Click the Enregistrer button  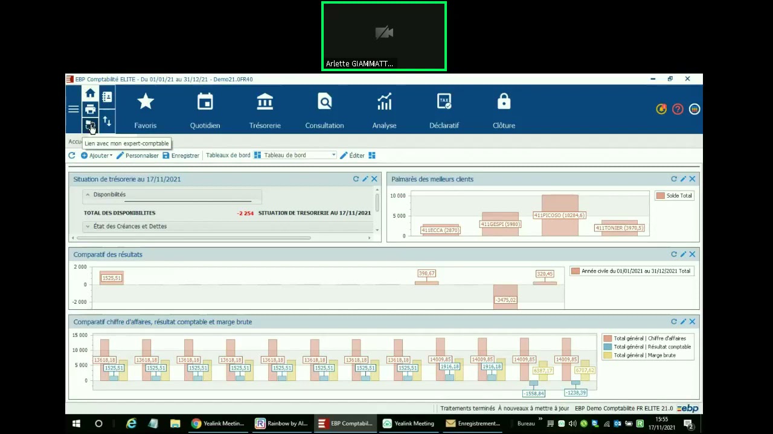pyautogui.click(x=181, y=156)
